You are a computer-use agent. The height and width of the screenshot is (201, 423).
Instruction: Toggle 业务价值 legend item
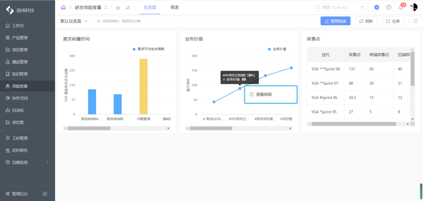point(277,49)
